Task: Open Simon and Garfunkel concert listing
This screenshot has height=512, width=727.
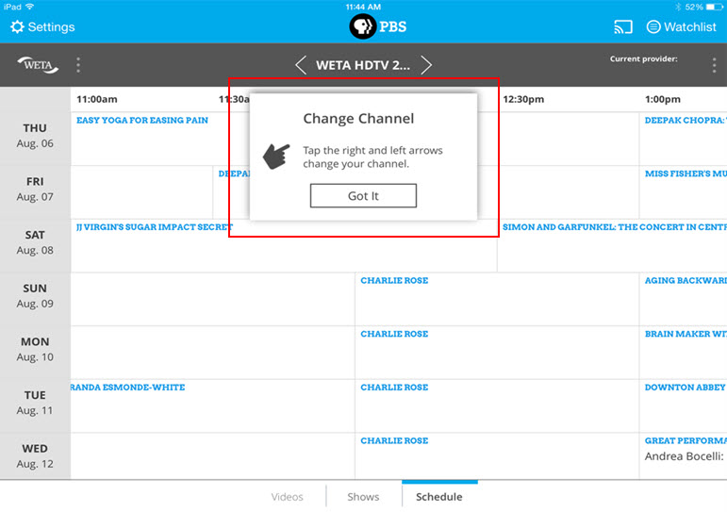Action: pos(615,227)
